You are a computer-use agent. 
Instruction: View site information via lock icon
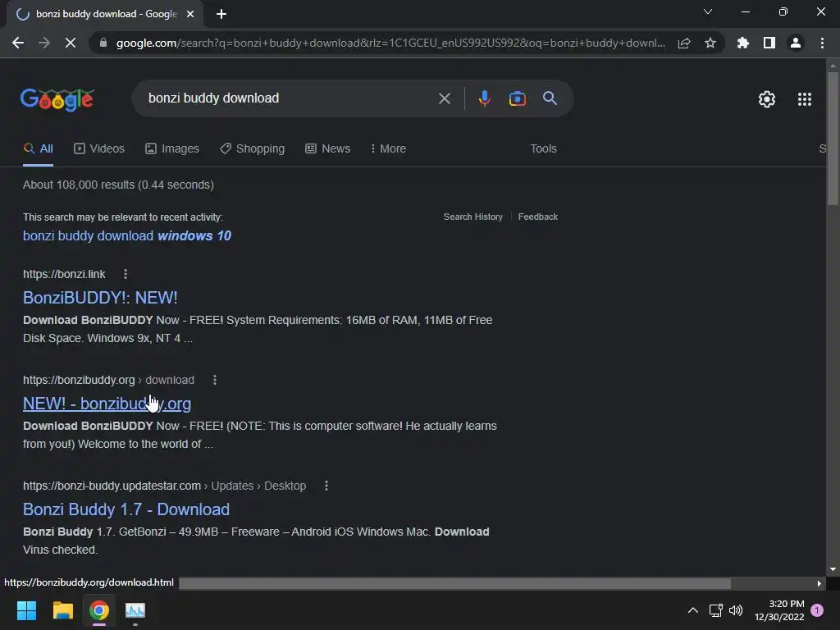[x=103, y=43]
